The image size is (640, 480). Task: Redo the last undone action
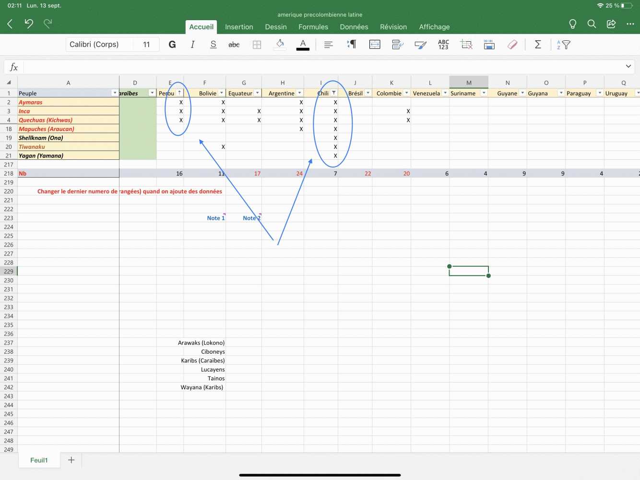[x=48, y=24]
